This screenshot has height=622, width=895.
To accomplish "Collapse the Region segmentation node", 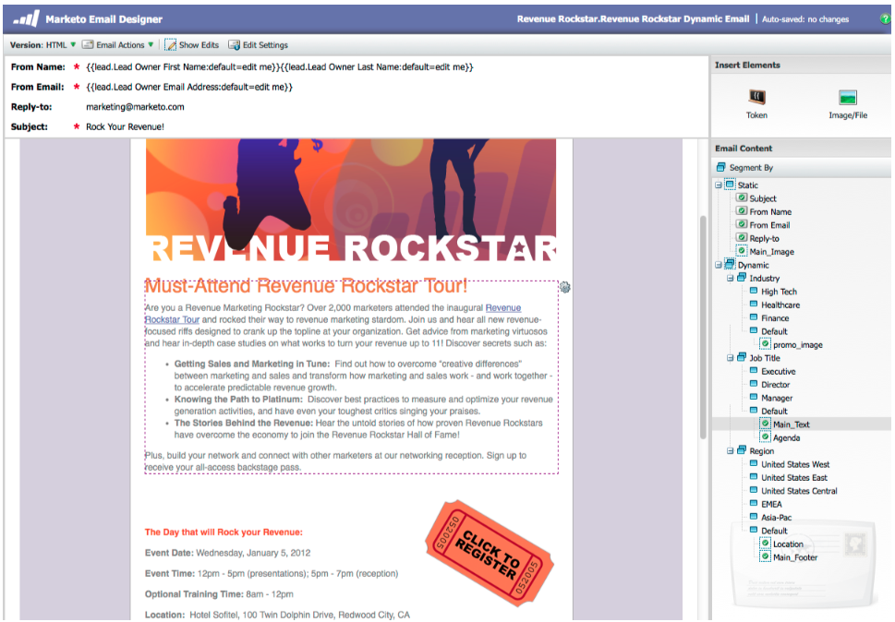I will point(730,451).
